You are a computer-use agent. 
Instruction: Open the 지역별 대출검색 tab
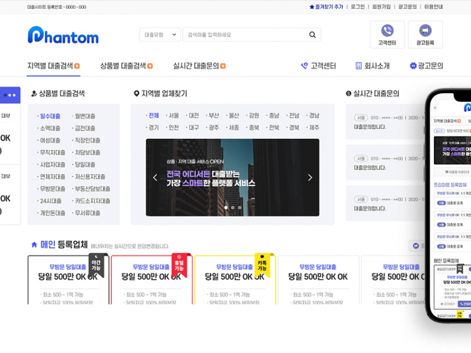(53, 66)
